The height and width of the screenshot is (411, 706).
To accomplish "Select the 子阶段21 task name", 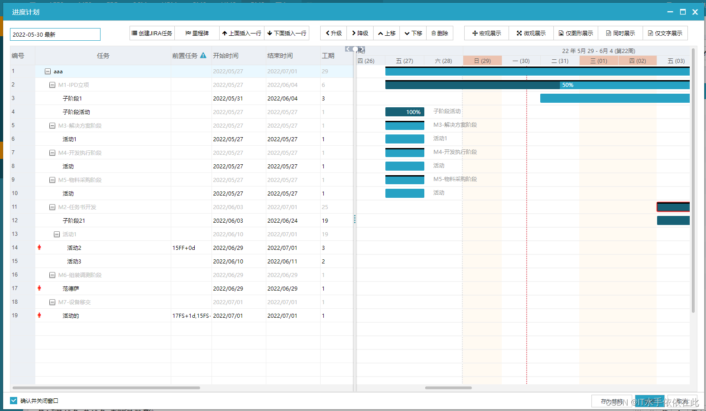I will [74, 220].
